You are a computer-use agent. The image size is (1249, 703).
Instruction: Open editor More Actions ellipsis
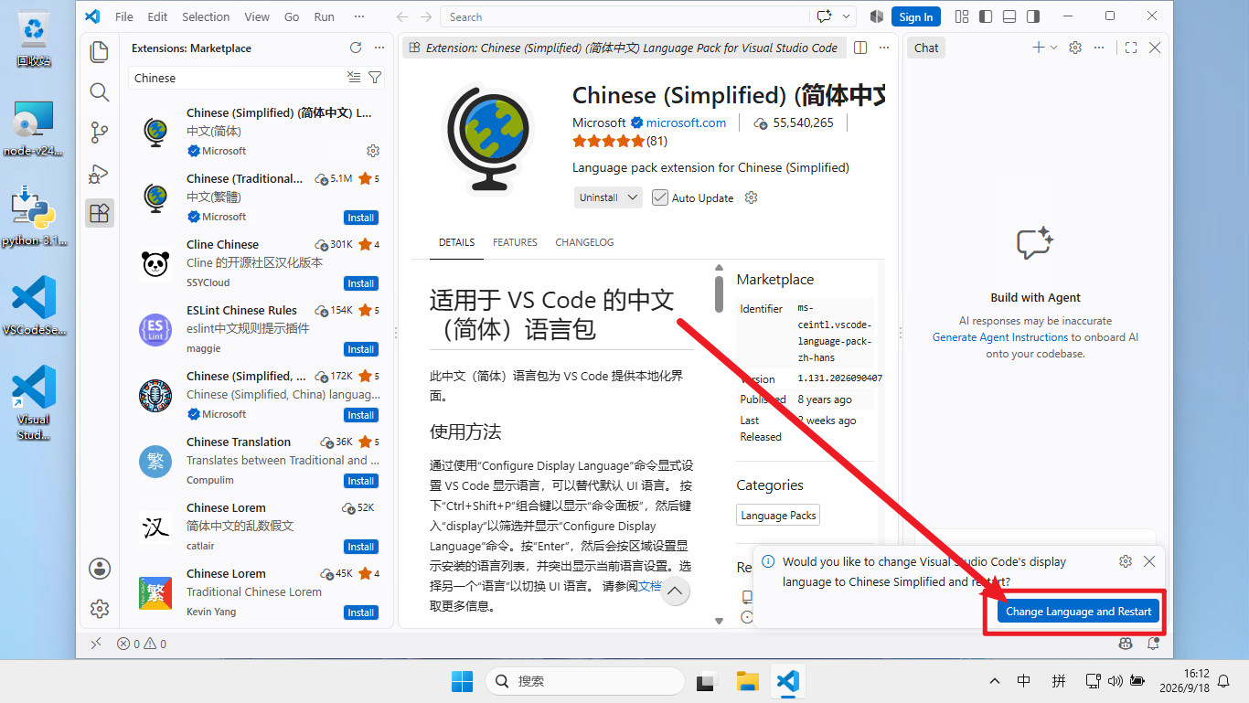click(x=883, y=48)
